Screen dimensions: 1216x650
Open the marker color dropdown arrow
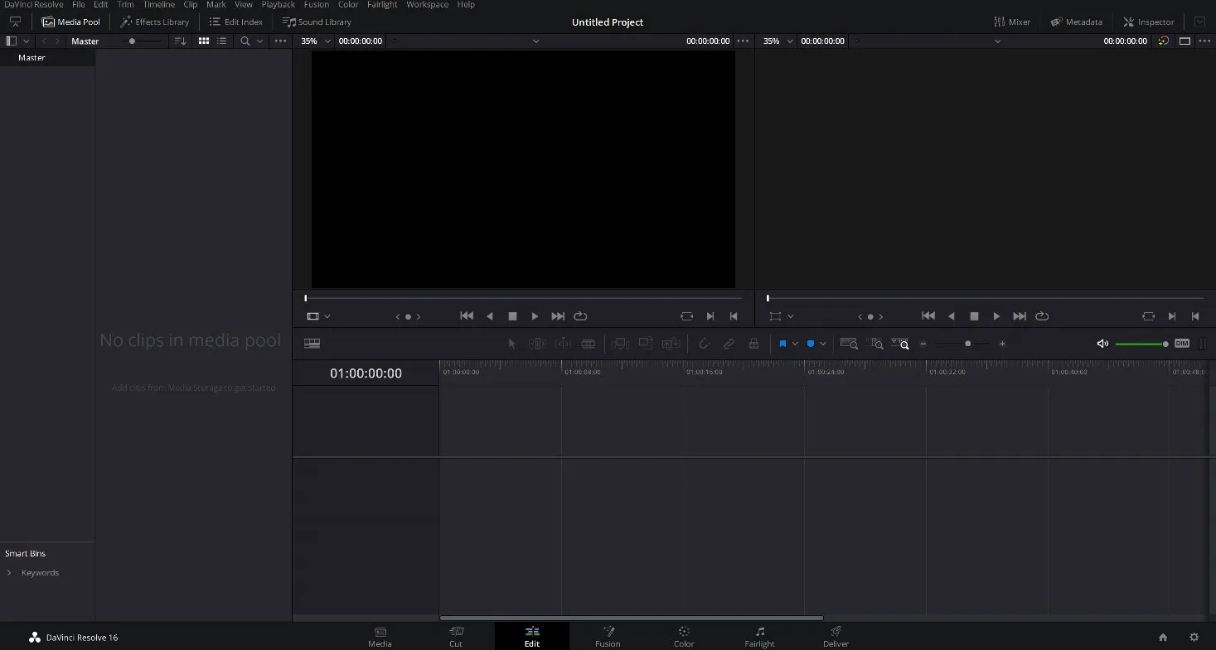point(822,344)
